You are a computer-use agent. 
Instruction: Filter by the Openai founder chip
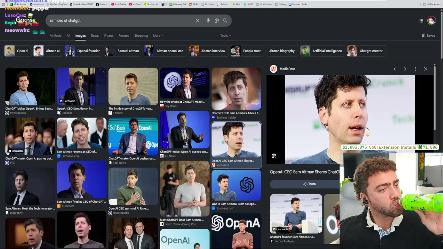click(83, 51)
